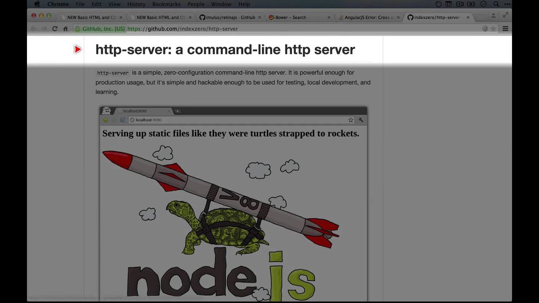539x303 pixels.
Task: Open the People menu
Action: [196, 4]
